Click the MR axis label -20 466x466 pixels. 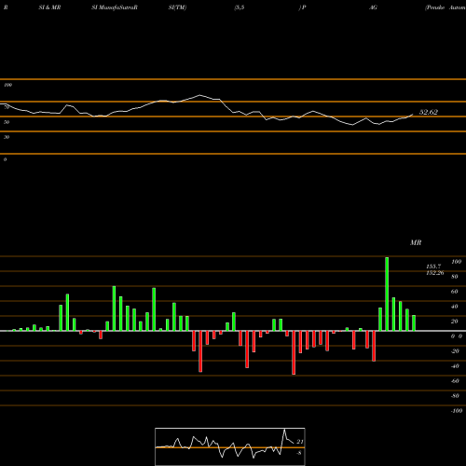(455, 351)
